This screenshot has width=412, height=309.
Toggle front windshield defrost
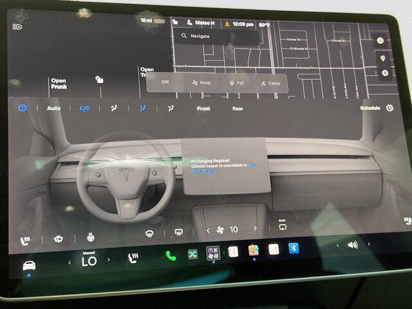click(x=149, y=233)
